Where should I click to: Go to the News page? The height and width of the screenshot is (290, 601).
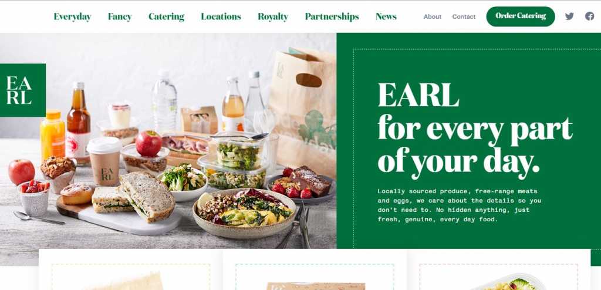[x=386, y=16]
